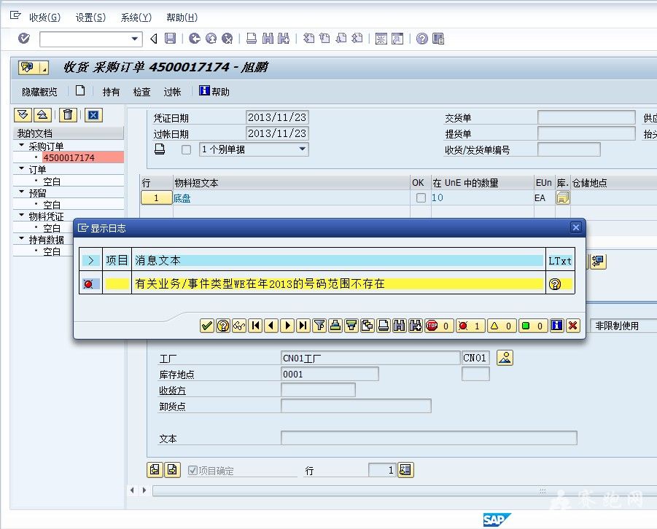Screen dimensions: 657x529
Task: Click the Last Page icon in the standard toolbar
Action: 357,39
